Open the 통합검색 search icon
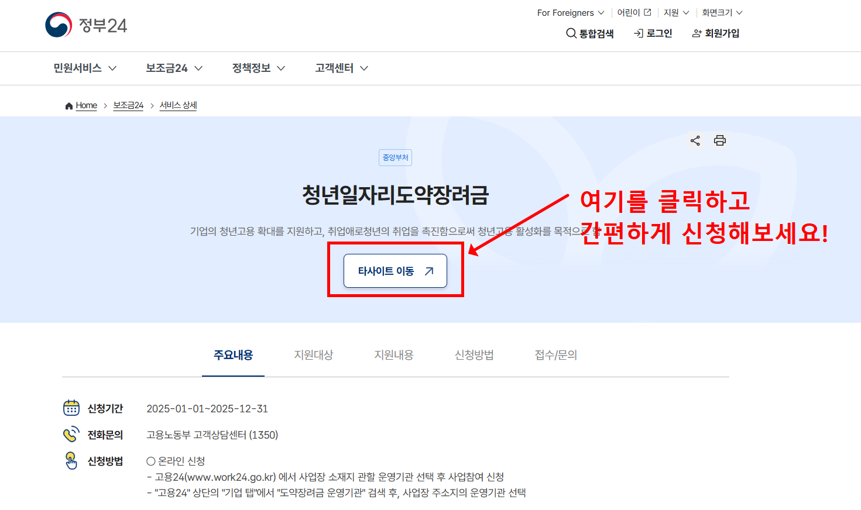 click(x=571, y=33)
